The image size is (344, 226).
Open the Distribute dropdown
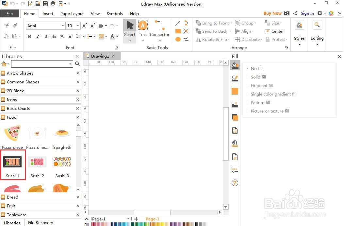pos(261,40)
